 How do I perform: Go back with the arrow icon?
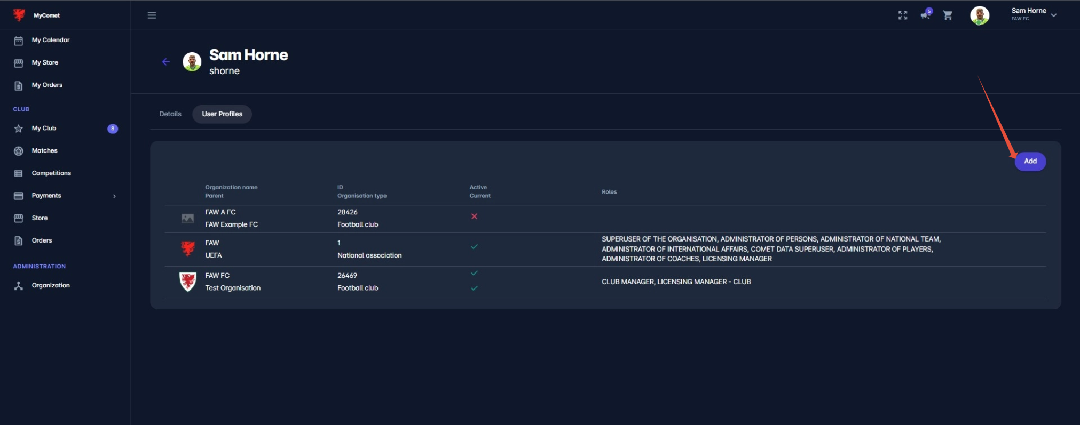pos(166,62)
